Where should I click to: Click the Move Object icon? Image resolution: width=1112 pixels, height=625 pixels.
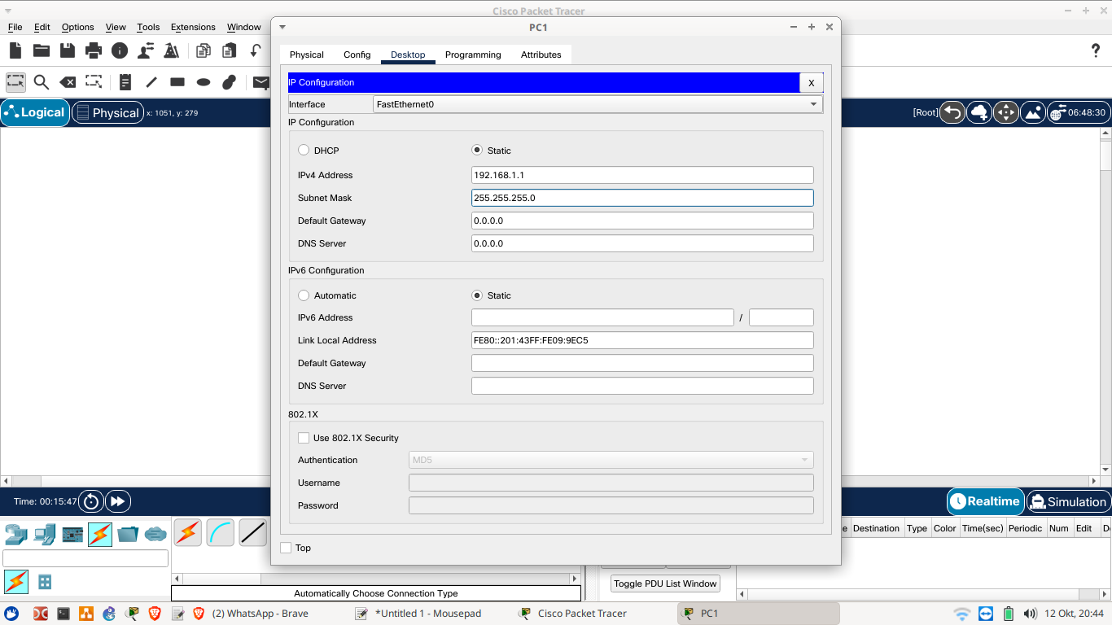pos(1006,112)
